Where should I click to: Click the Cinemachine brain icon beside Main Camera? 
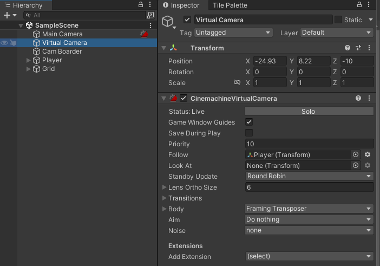click(x=144, y=34)
